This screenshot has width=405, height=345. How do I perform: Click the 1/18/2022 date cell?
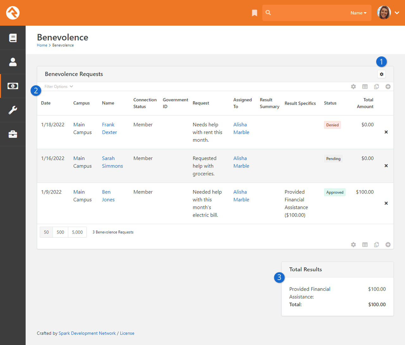click(x=53, y=125)
